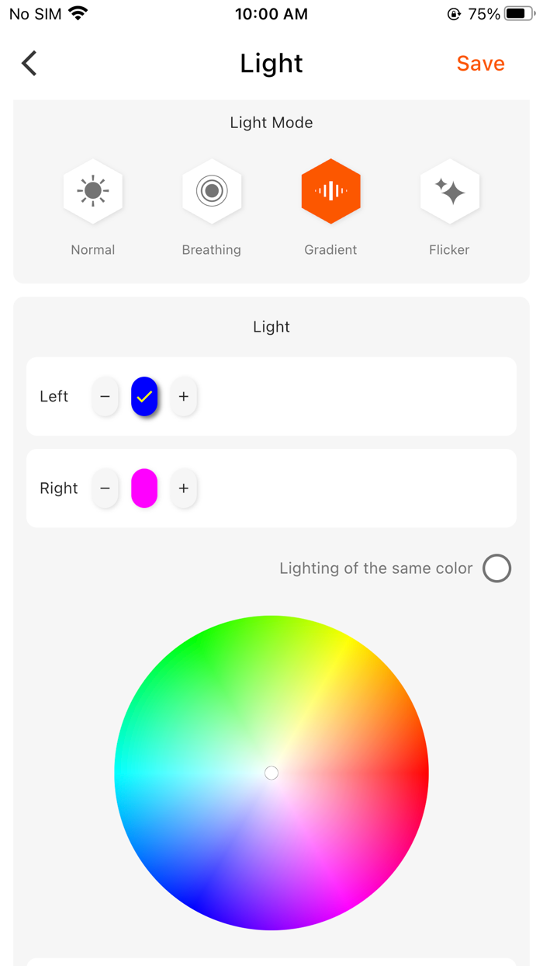Tap the Breathing mode label
This screenshot has width=543, height=966.
(x=212, y=250)
